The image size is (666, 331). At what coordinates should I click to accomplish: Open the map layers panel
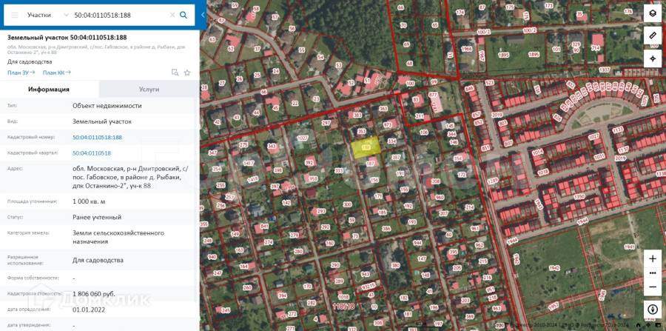click(653, 13)
